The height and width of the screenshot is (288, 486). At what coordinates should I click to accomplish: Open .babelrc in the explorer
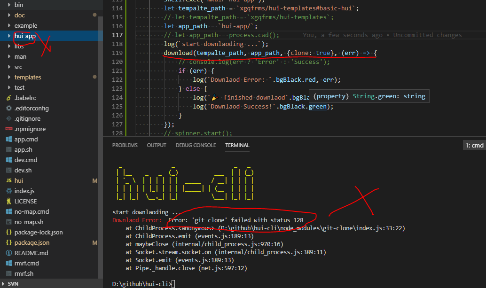tap(25, 98)
